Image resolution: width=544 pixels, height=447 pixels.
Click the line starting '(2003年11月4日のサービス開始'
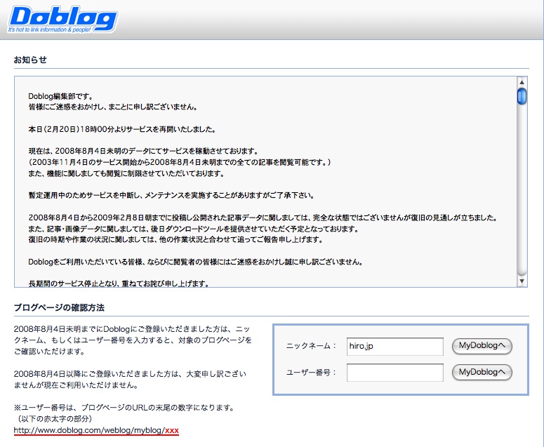(180, 162)
